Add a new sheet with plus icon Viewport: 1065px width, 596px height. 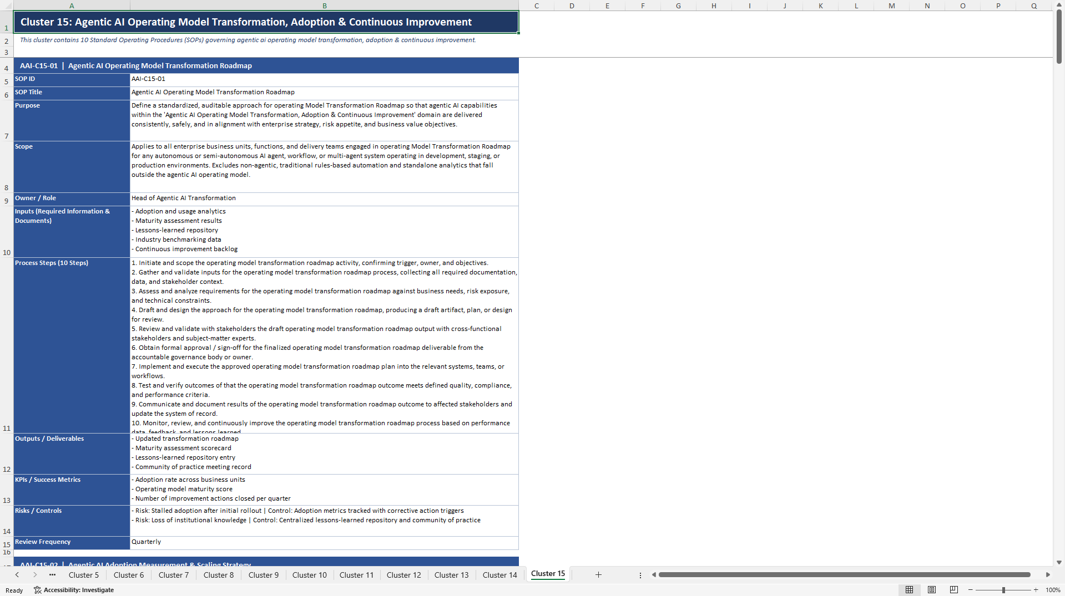(598, 575)
